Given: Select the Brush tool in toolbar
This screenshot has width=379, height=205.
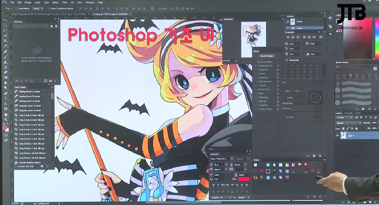Looking at the screenshot, I should coord(5,57).
